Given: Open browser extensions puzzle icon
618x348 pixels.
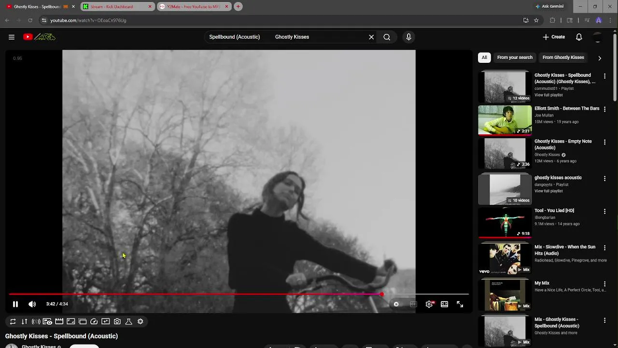Looking at the screenshot, I should tap(552, 20).
